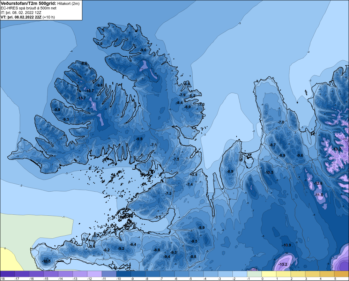Click the light yellow legend swatch from 0 to 1

tap(269, 274)
